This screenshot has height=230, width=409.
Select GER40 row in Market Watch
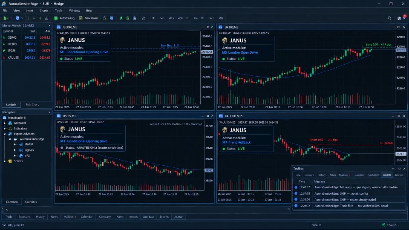tap(26, 37)
